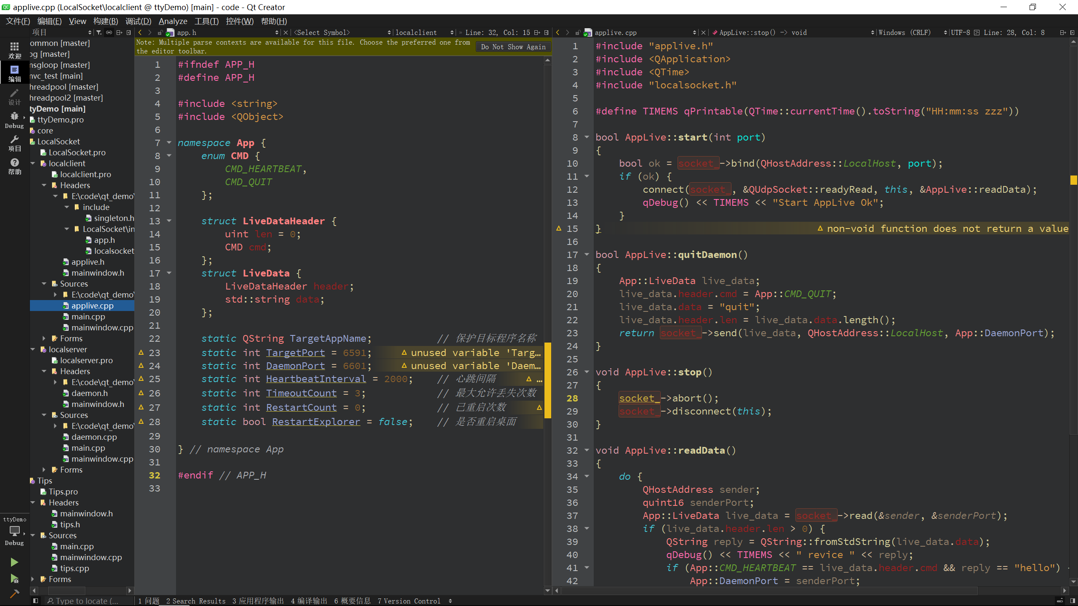Screen dimensions: 1078x606
Task: Open the Analyze menu
Action: click(x=173, y=21)
